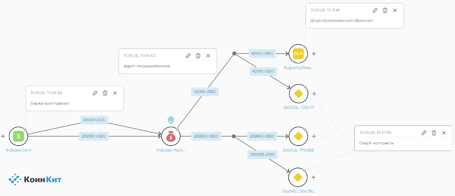Edit the 'Децентрализованный обменник' note
Viewport: 455px width, 196px height.
click(375, 10)
